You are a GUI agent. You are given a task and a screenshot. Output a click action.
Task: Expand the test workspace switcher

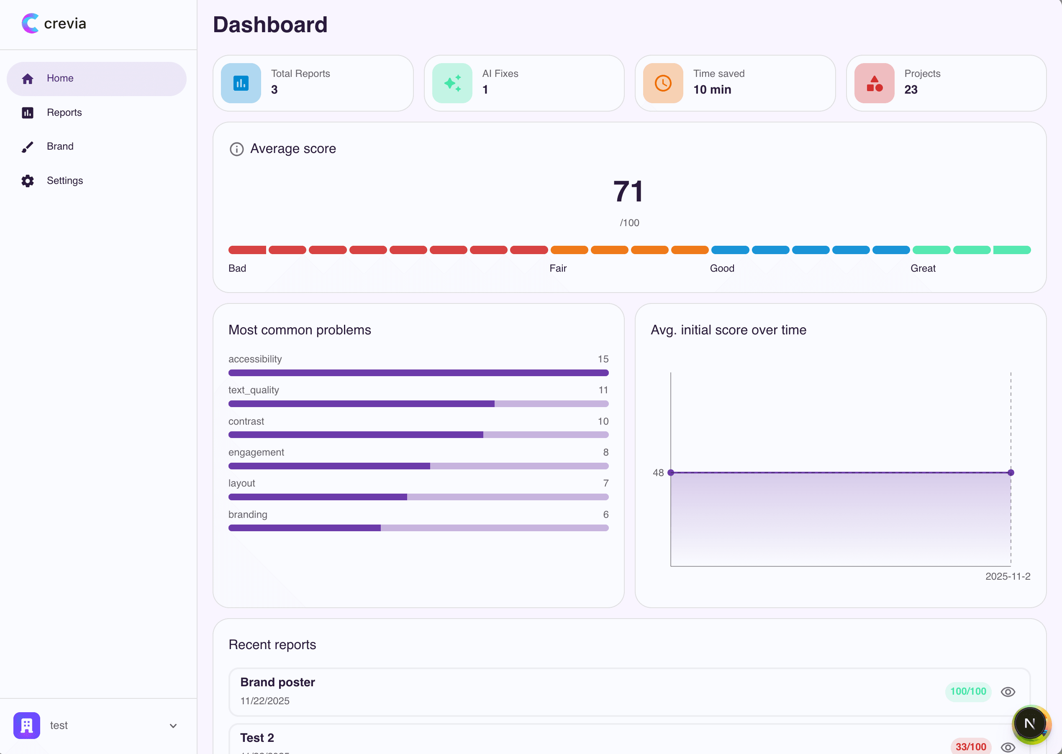(173, 725)
